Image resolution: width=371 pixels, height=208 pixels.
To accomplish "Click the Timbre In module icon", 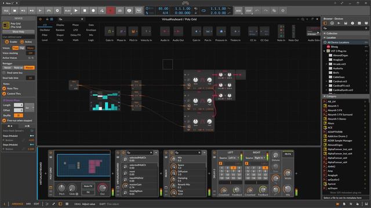I will [x=235, y=31].
